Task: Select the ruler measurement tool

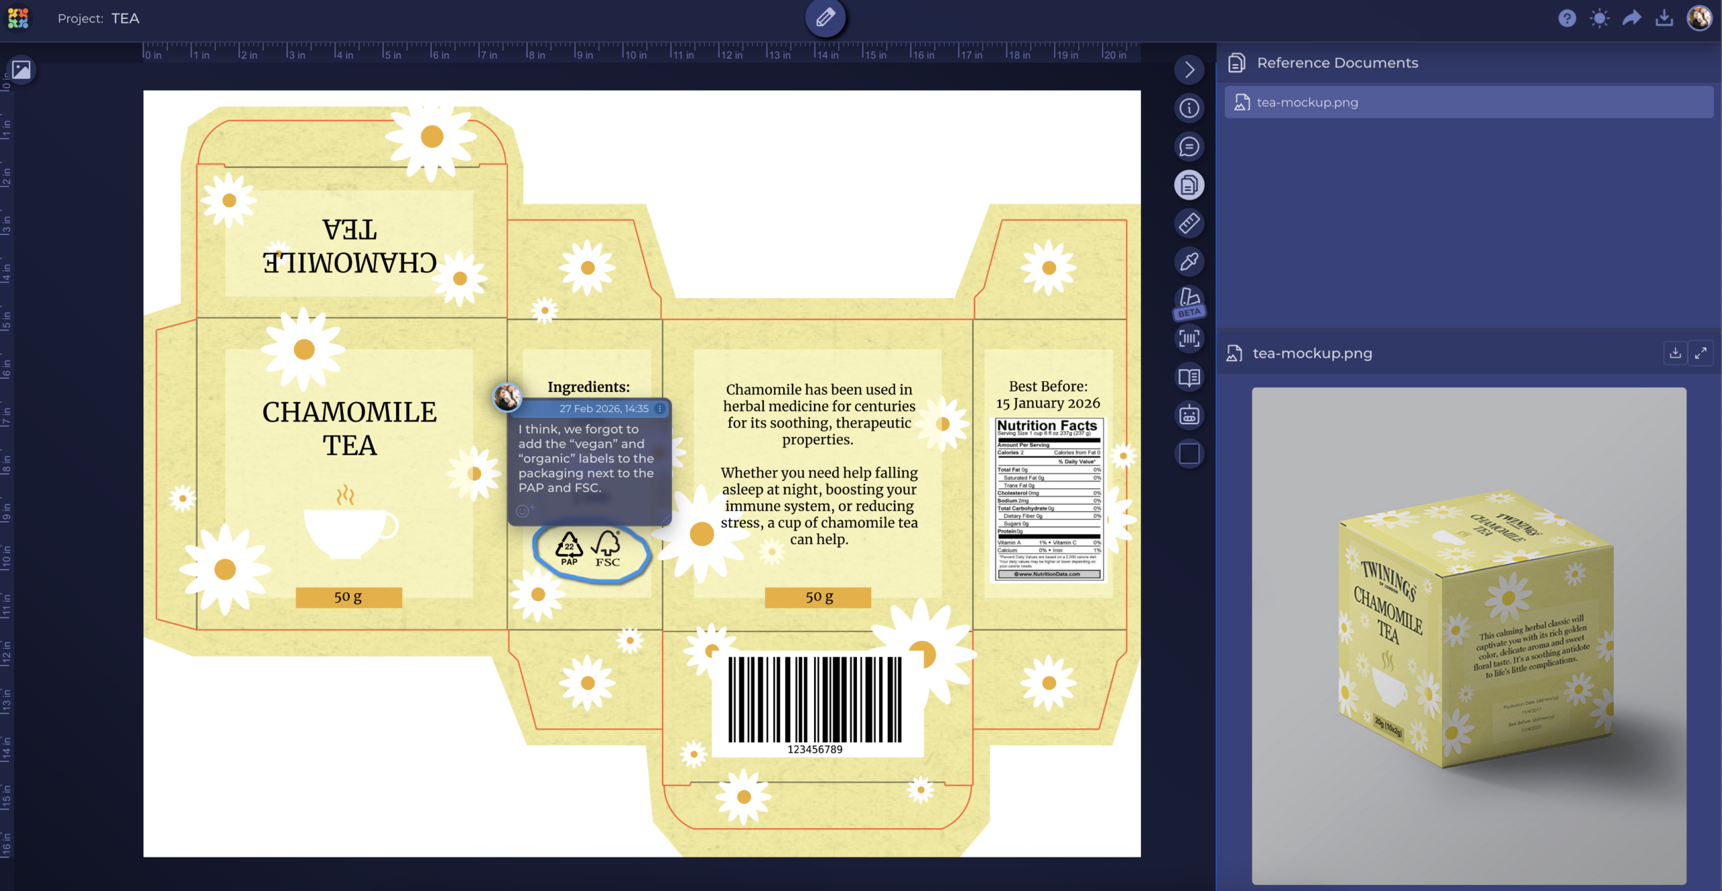Action: (x=1189, y=223)
